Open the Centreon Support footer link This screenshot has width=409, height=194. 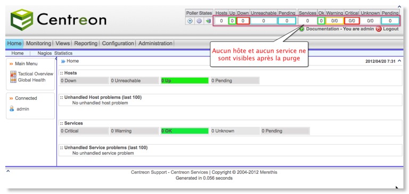[149, 172]
